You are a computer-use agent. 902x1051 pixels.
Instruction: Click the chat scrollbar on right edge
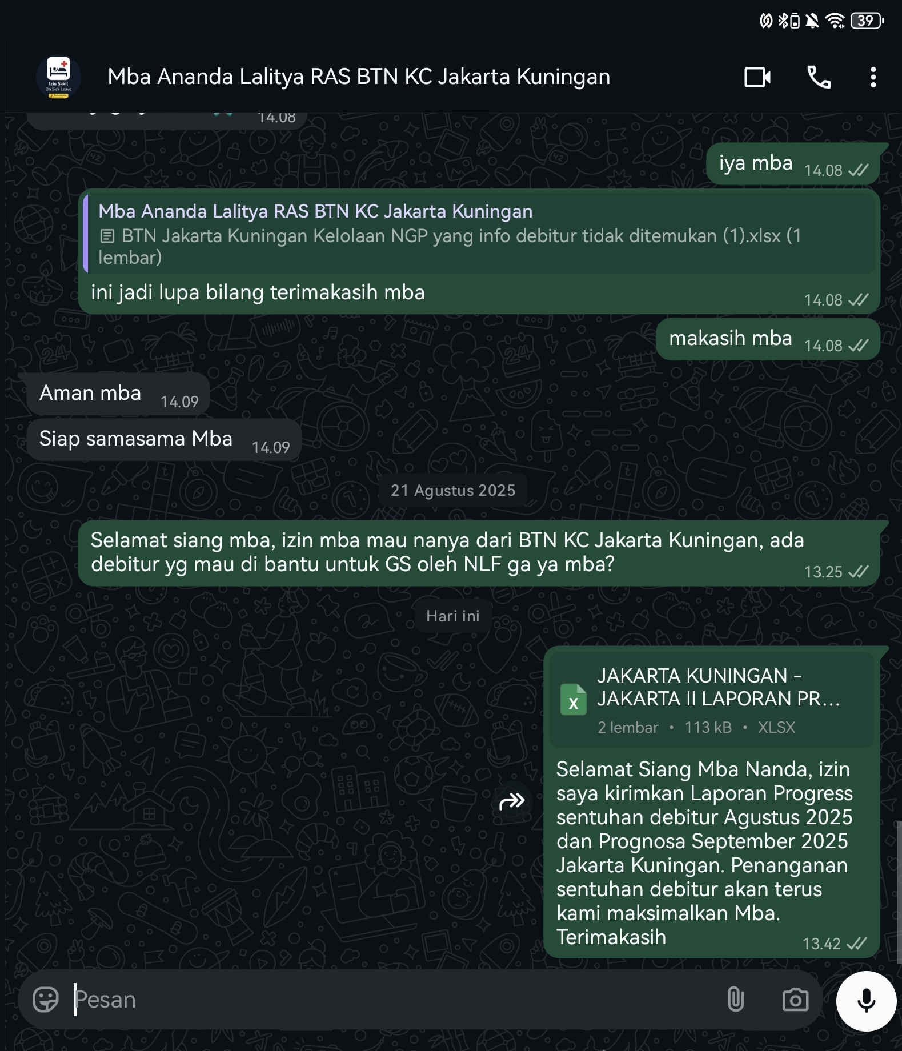point(899,891)
